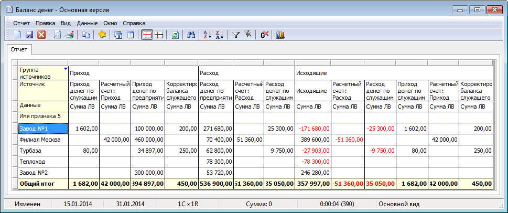Save the report with the floppy disk icon
508x213 pixels.
29,35
